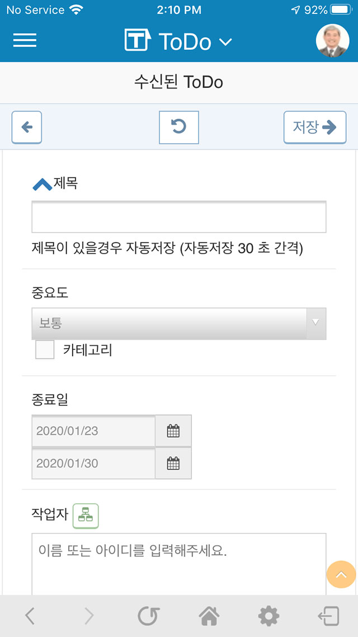Check the 카테고리 checkbox
Viewport: 358px width, 637px height.
point(45,350)
